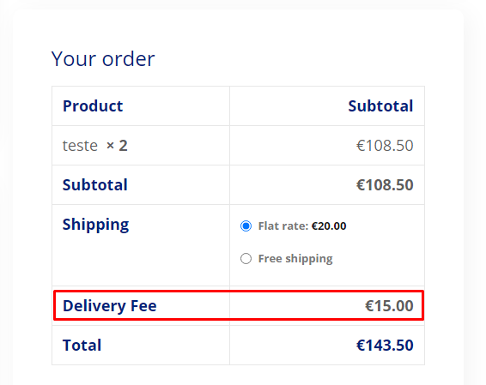The width and height of the screenshot is (486, 385).
Task: Click the × 2 quantity text
Action: (117, 146)
